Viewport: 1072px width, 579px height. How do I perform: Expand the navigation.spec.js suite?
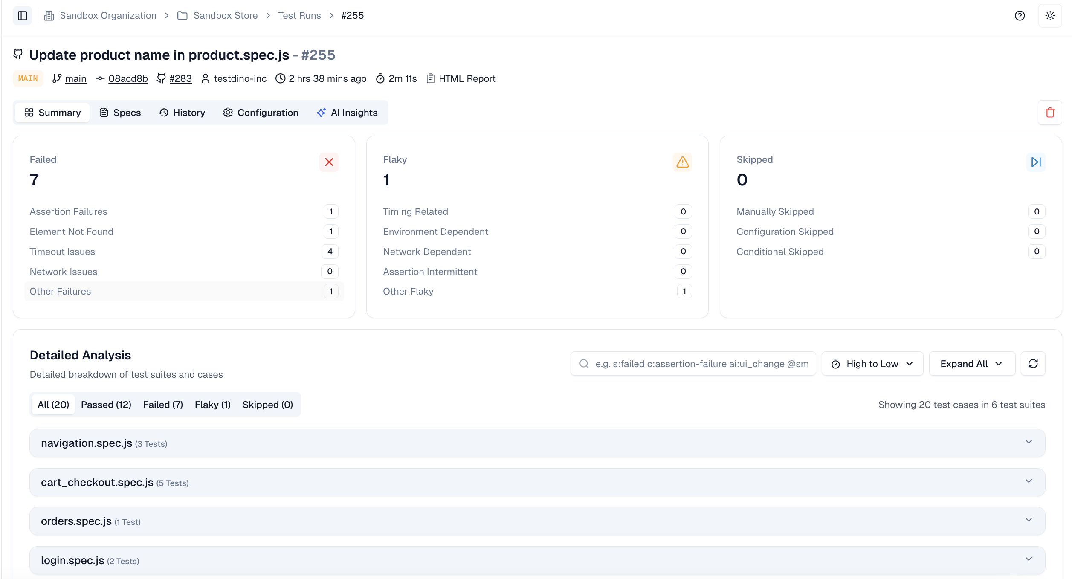pyautogui.click(x=537, y=443)
